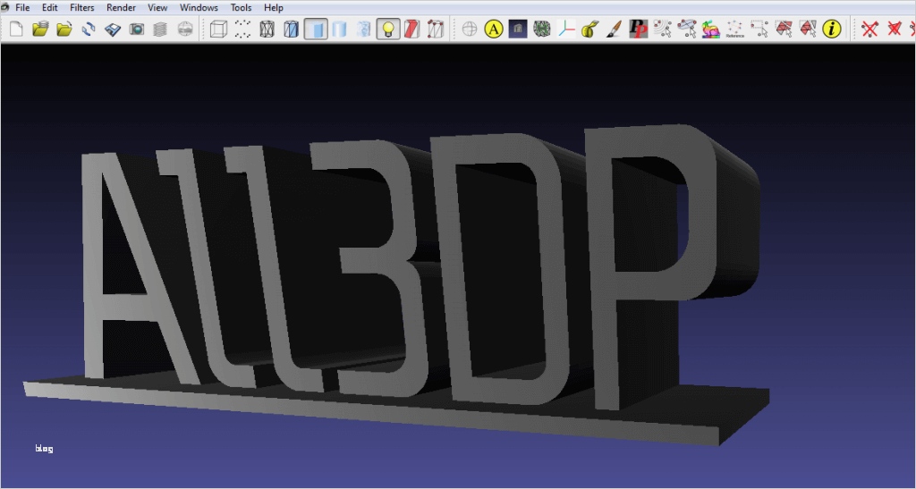Select the measuring tape tool
Viewport: 916px width, 489px height.
click(x=590, y=29)
